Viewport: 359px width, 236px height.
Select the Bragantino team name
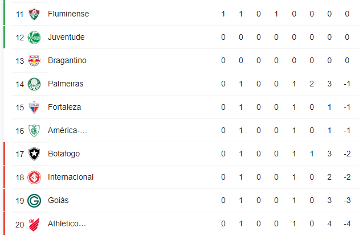tap(67, 60)
